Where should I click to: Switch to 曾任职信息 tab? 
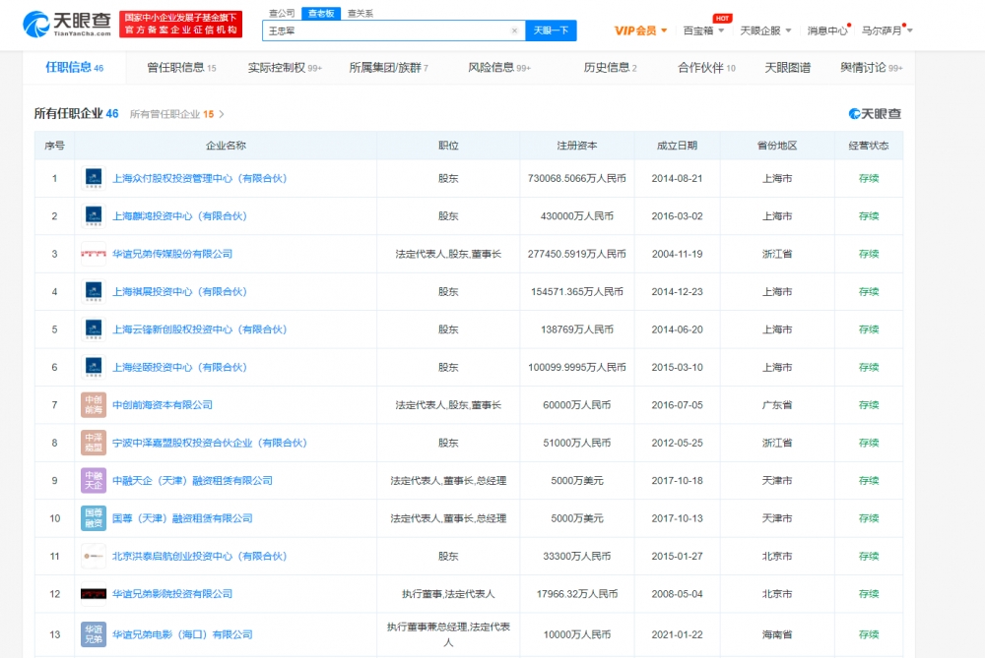tap(181, 68)
